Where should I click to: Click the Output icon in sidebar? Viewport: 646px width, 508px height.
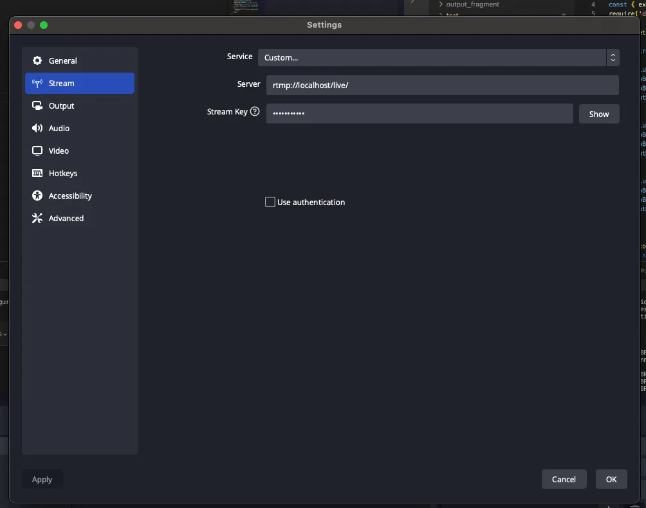37,106
